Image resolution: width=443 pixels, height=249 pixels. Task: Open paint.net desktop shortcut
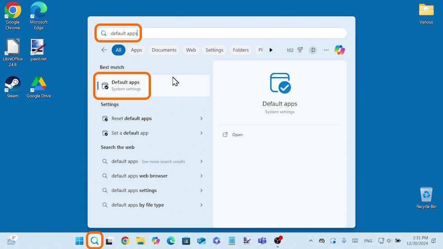pos(38,50)
